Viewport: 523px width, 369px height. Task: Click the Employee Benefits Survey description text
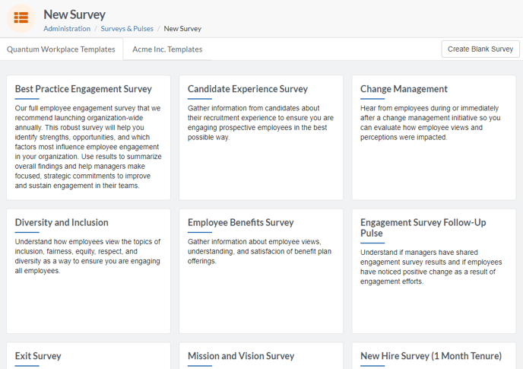[x=259, y=252]
